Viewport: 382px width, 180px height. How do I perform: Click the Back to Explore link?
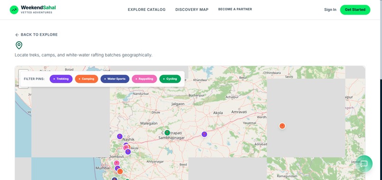36,35
